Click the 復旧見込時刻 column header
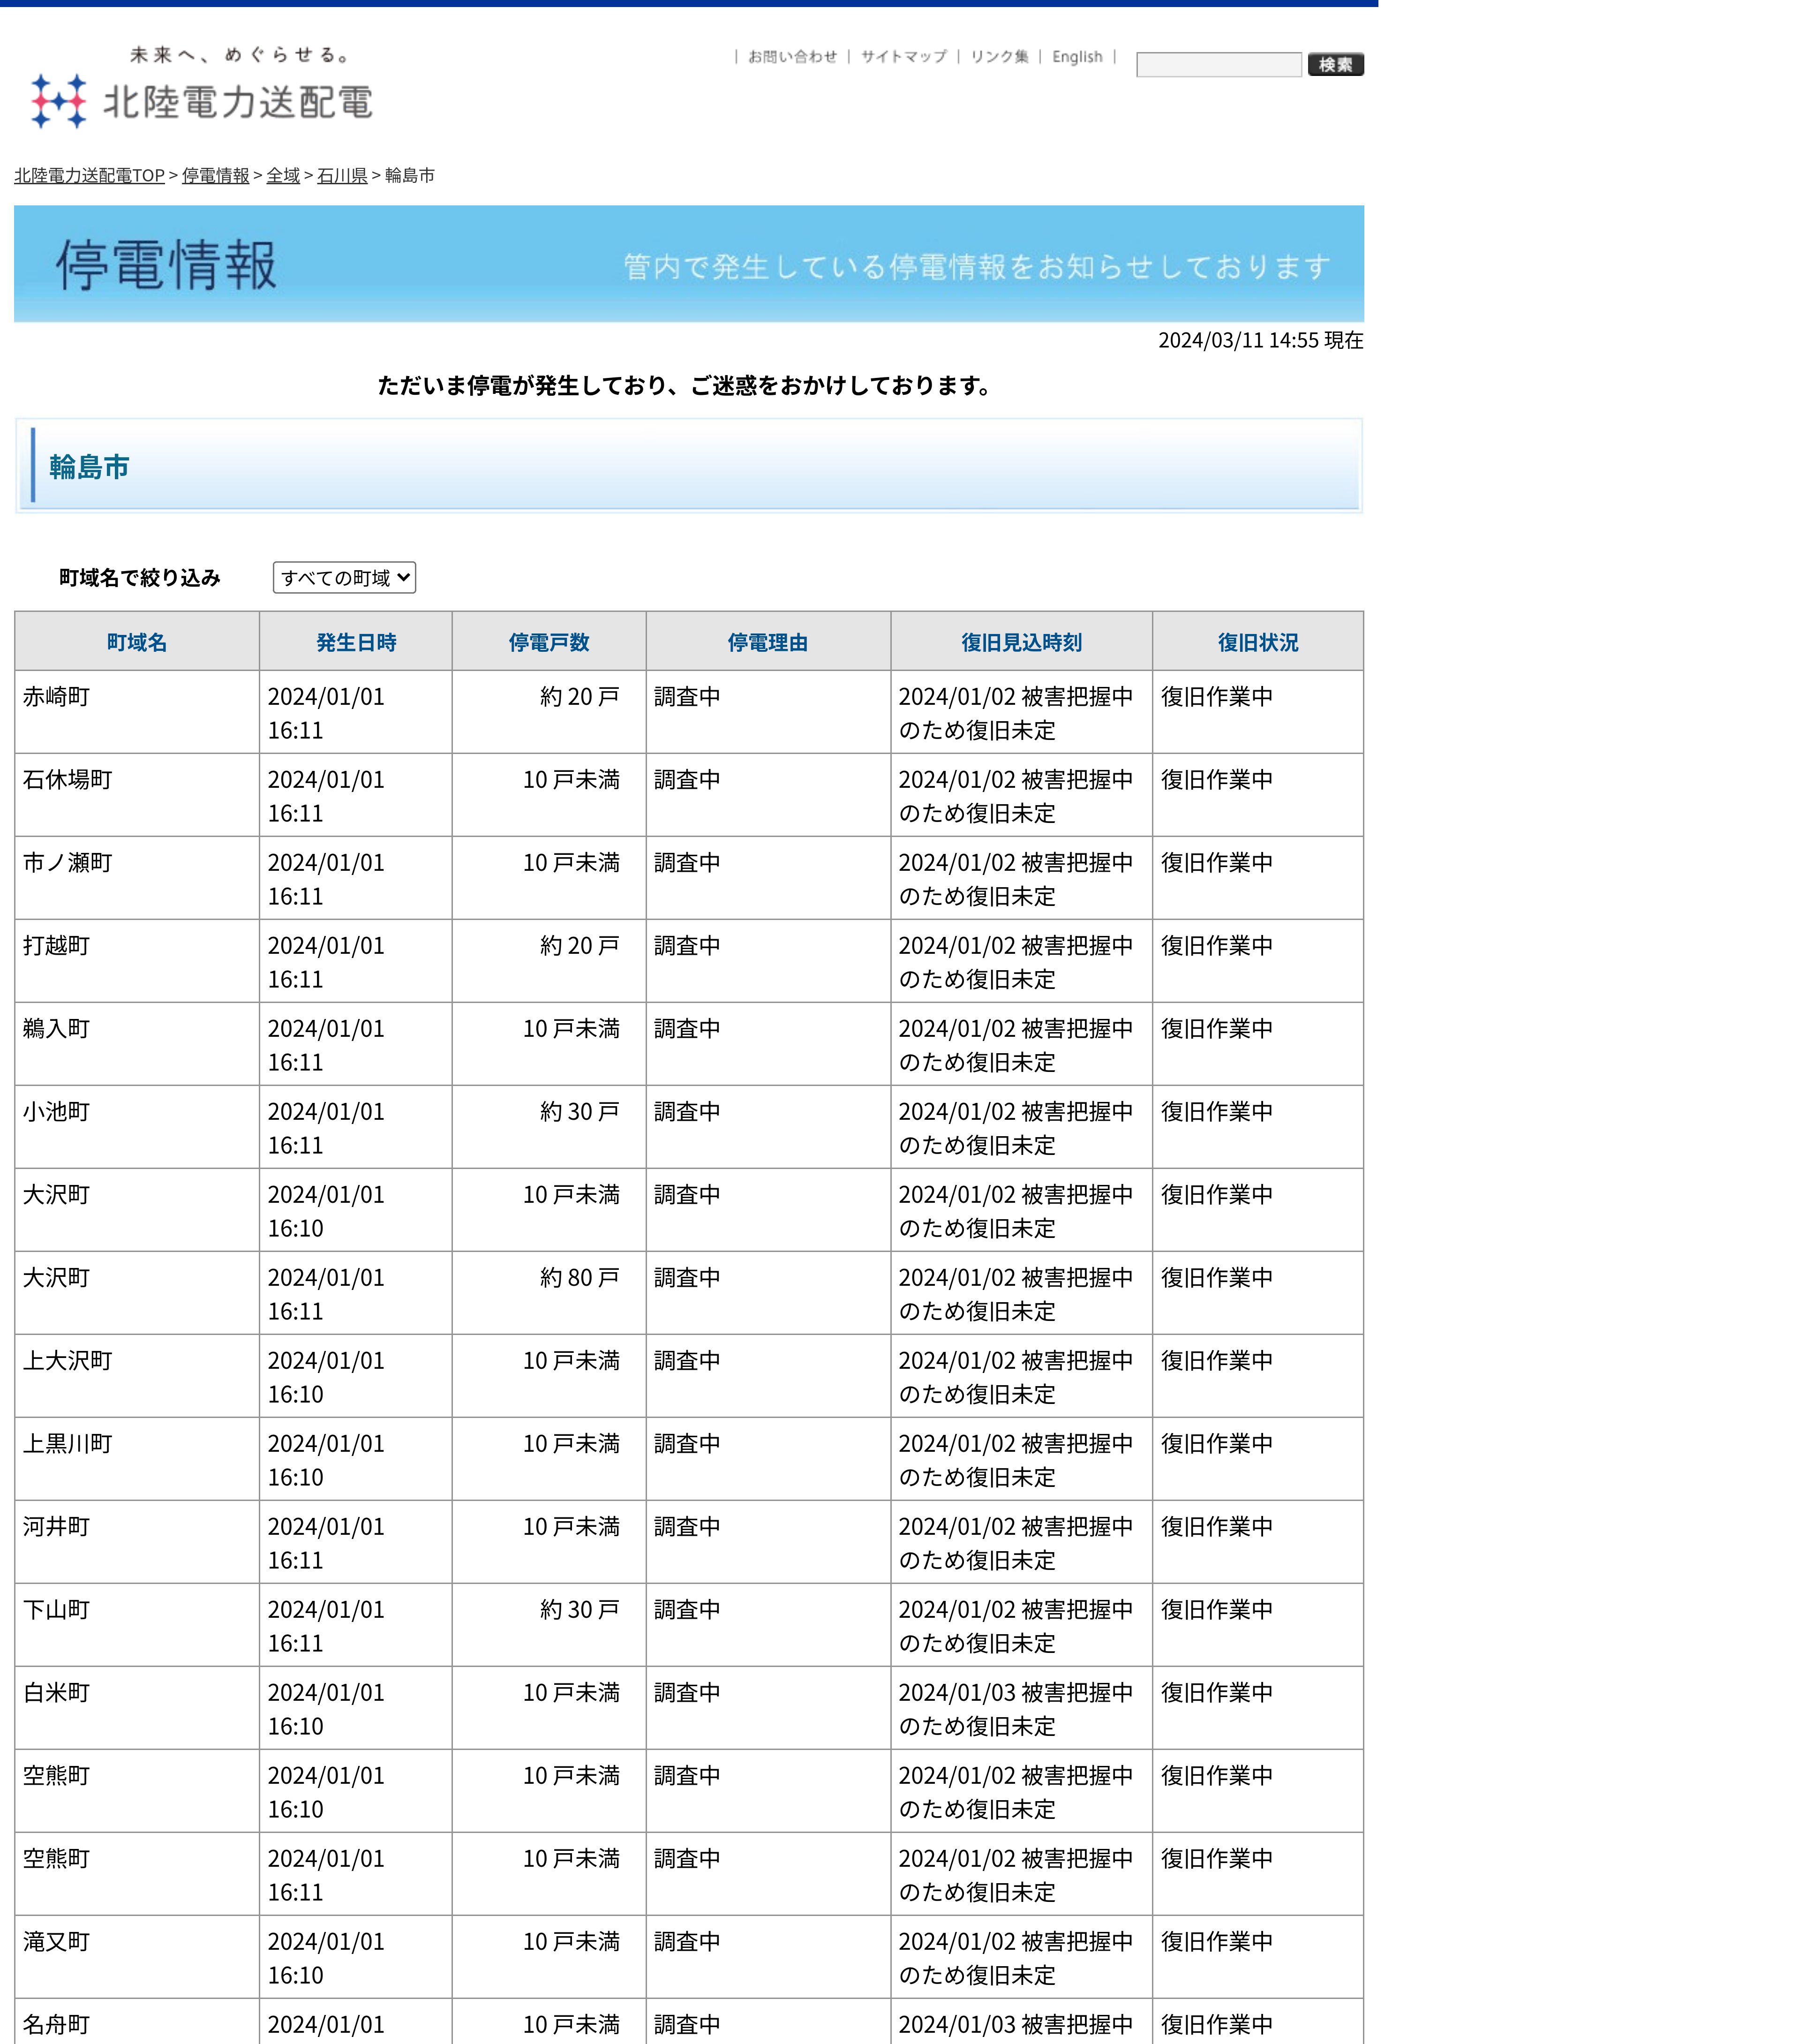 1021,642
